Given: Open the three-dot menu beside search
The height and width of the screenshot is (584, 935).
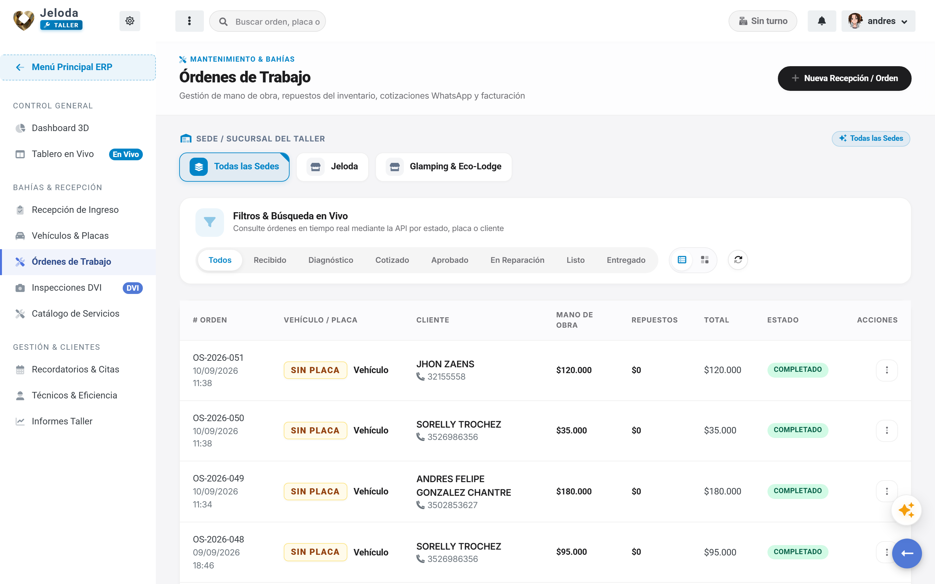Looking at the screenshot, I should pyautogui.click(x=189, y=21).
